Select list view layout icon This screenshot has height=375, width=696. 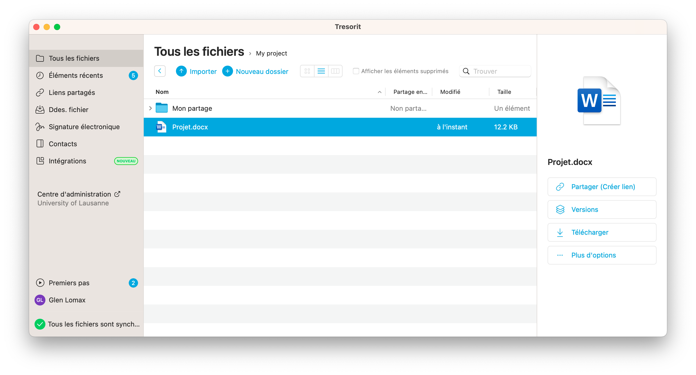click(x=321, y=71)
